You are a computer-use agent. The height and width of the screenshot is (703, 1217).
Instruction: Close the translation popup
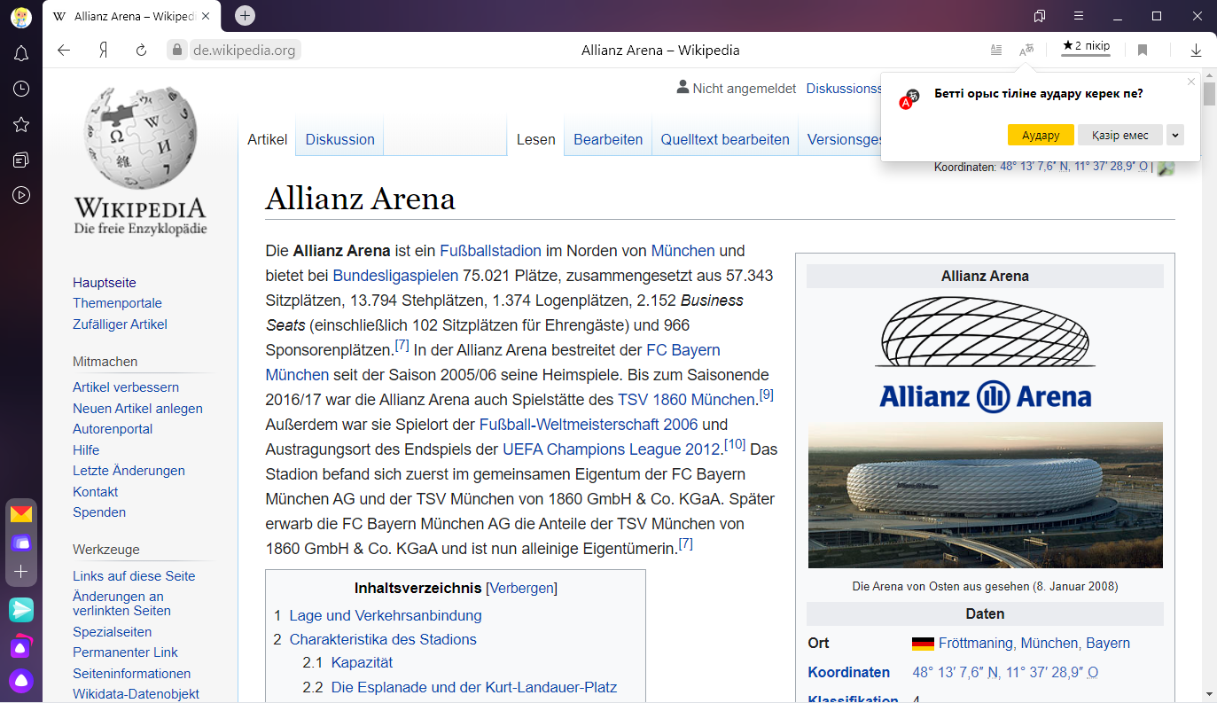(1191, 82)
